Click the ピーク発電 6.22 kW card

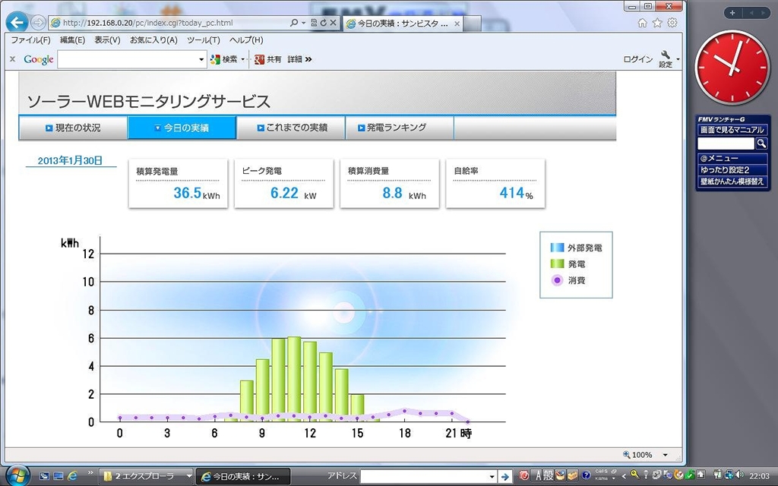pos(284,184)
